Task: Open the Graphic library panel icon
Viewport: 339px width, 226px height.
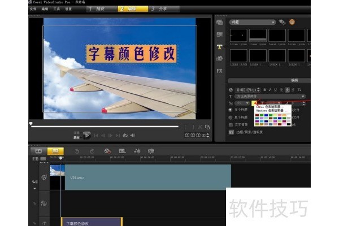Action: (220, 58)
